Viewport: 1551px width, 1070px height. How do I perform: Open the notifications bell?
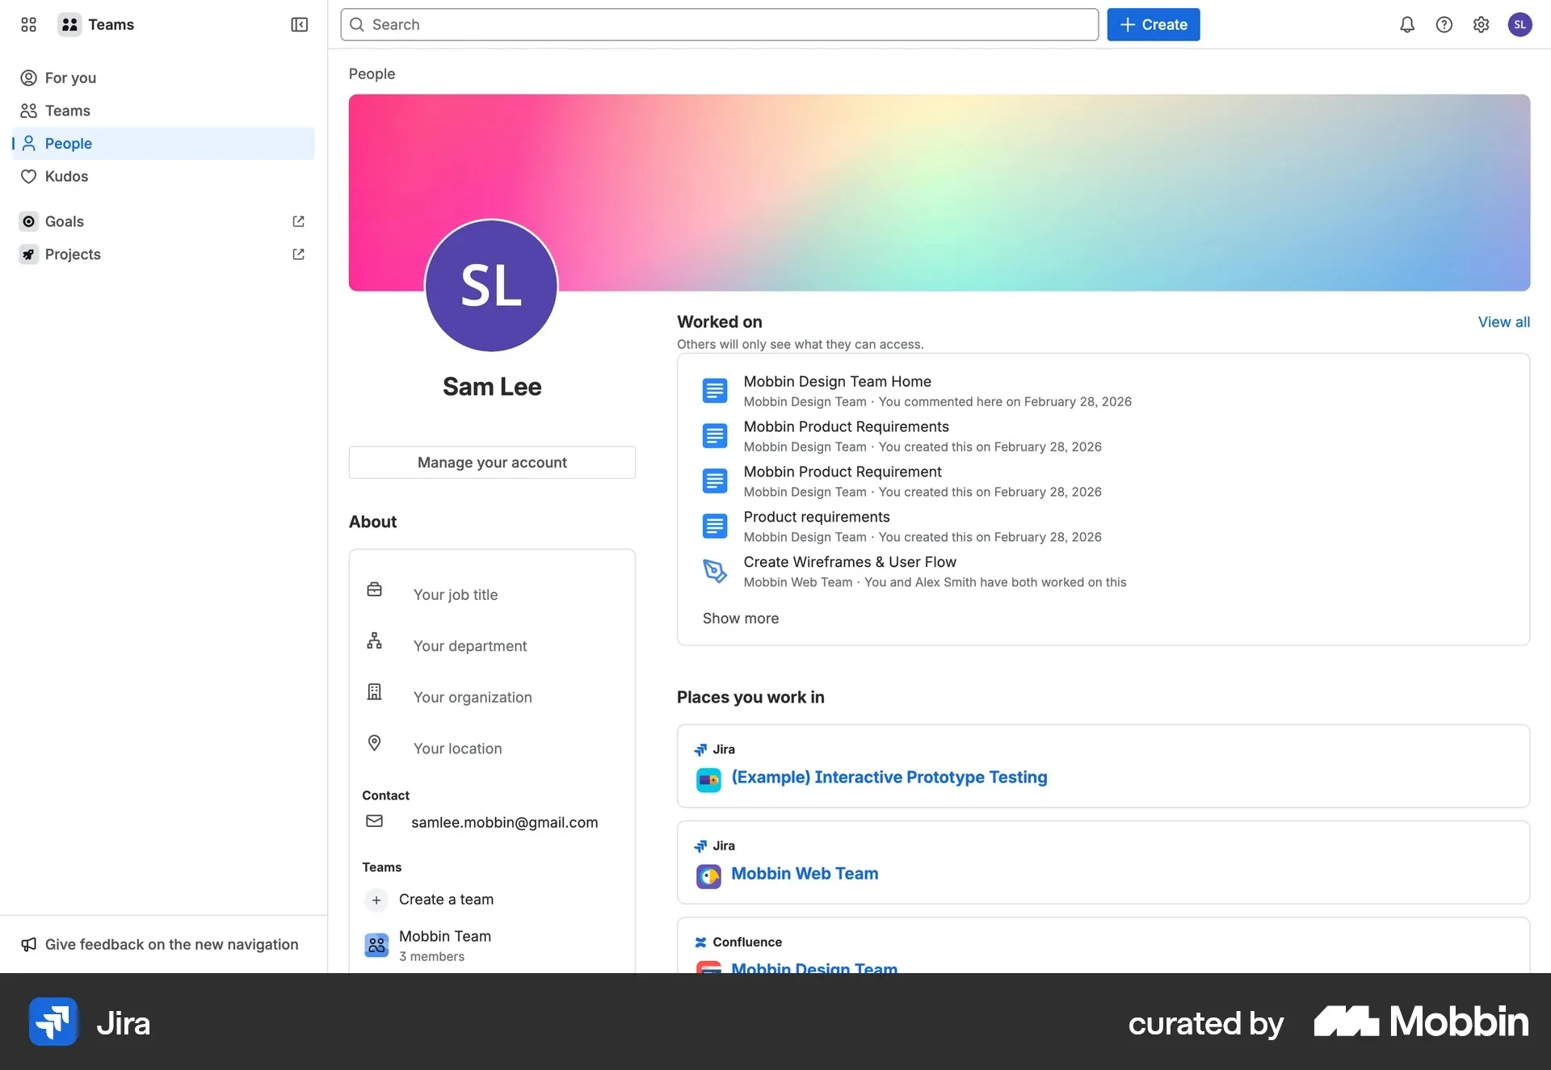pyautogui.click(x=1407, y=25)
